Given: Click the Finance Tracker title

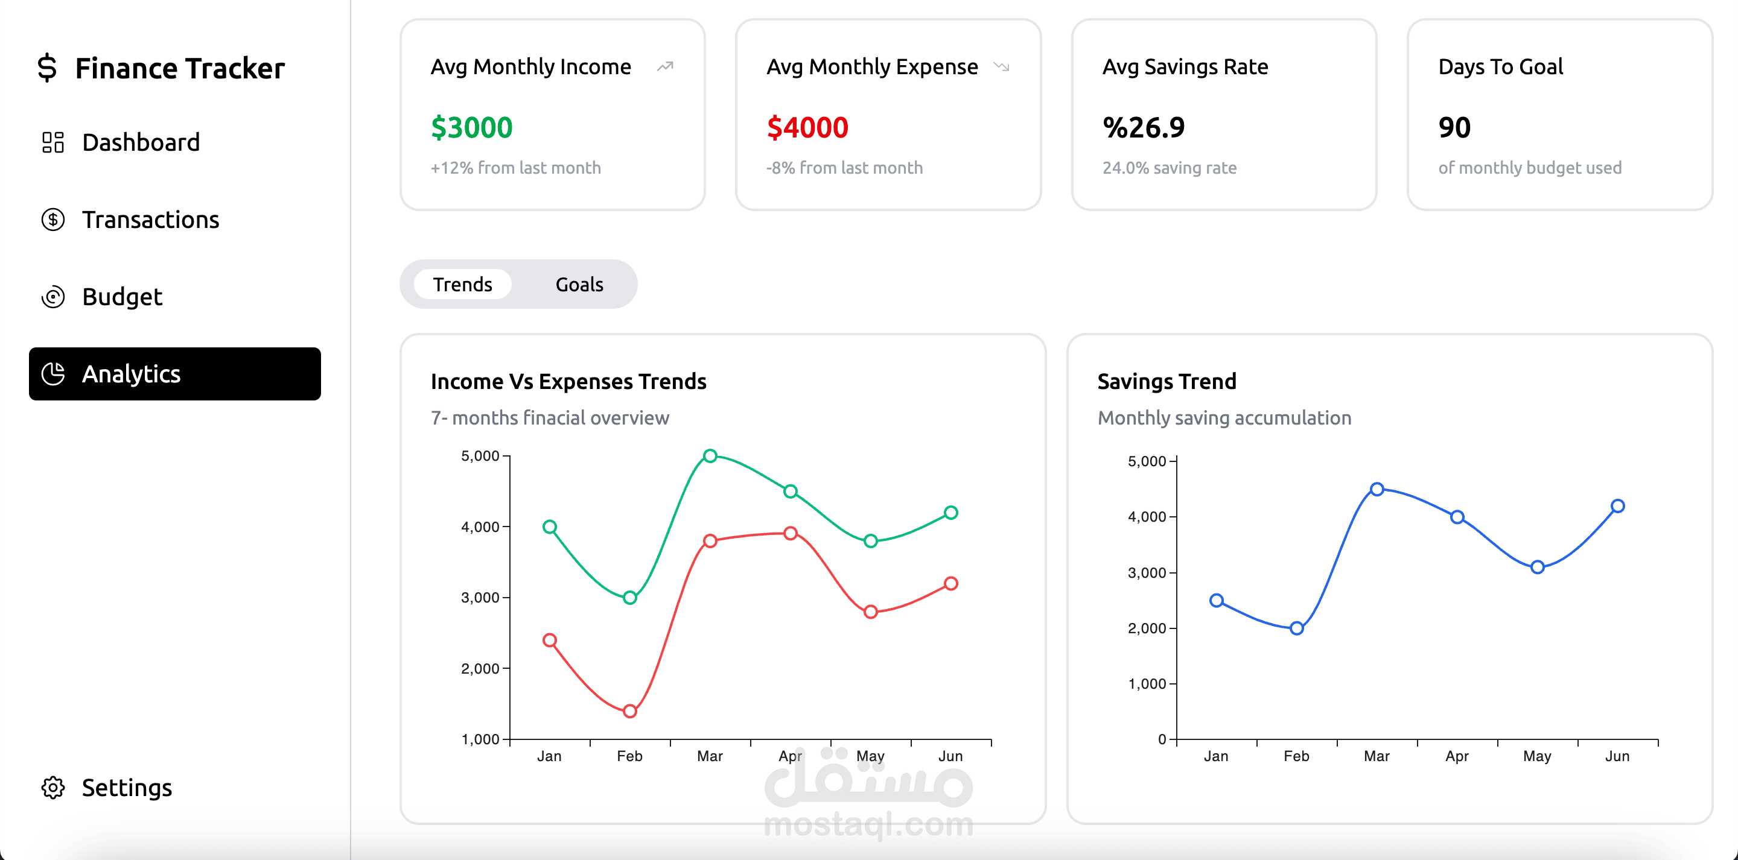Looking at the screenshot, I should [x=180, y=68].
